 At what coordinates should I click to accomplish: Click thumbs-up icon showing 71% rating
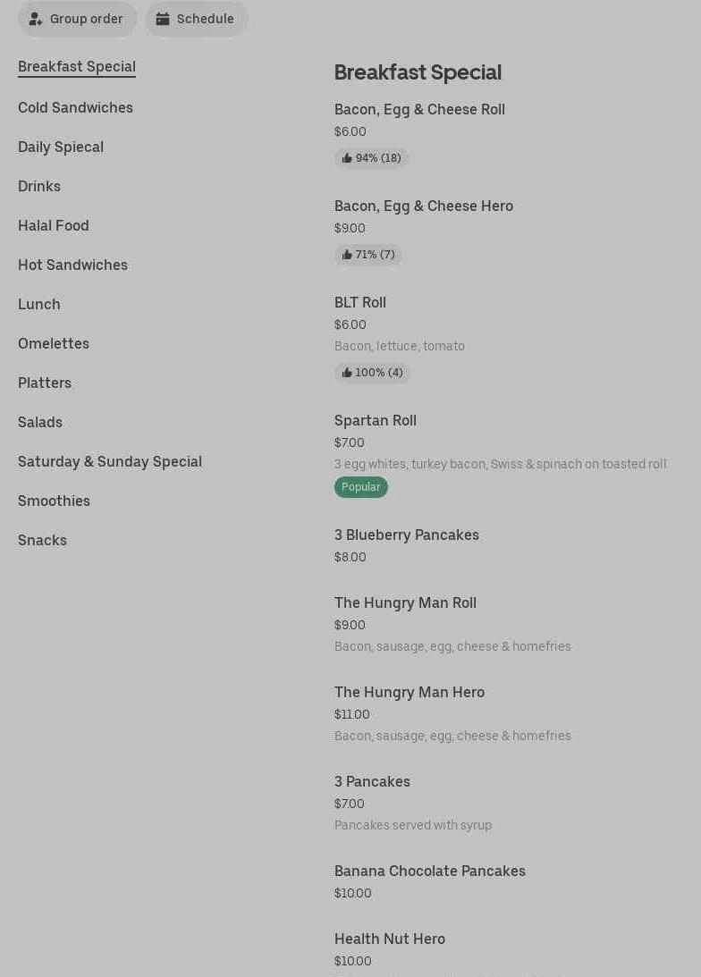347,255
